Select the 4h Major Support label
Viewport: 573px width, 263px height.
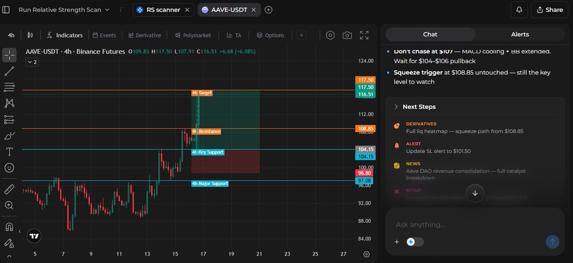click(x=210, y=184)
